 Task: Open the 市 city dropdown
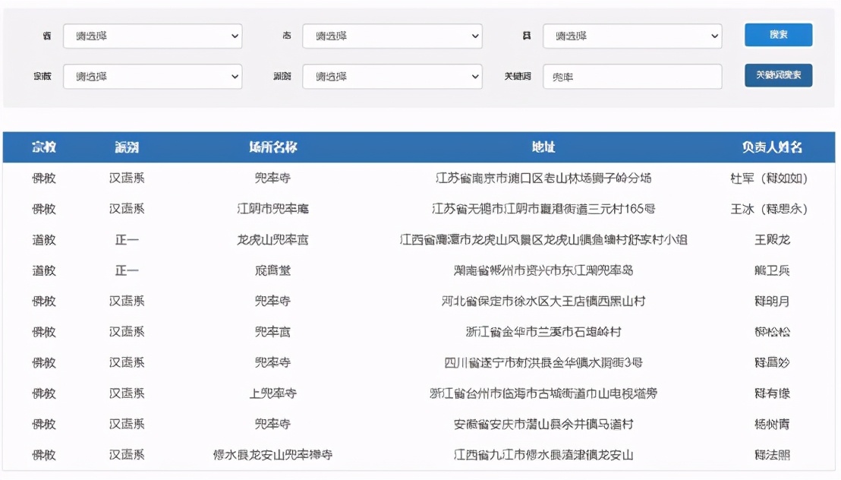coord(392,36)
